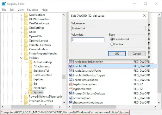Select the OneDriveRamps folder icon
Screen dimensions: 162x115
point(26,23)
